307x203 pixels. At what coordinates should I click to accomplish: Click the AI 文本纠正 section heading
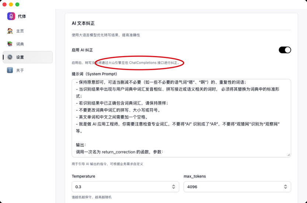pyautogui.click(x=83, y=23)
